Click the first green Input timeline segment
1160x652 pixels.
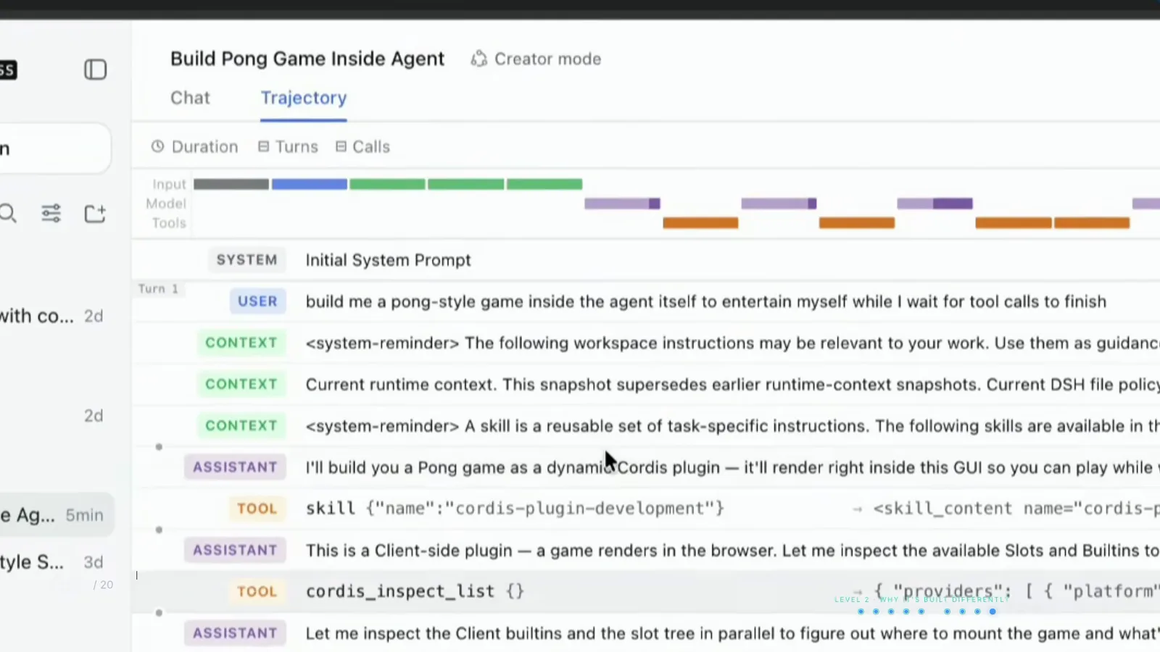pyautogui.click(x=387, y=184)
